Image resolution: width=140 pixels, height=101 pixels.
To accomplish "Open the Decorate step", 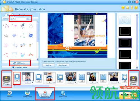I will point(45,94).
